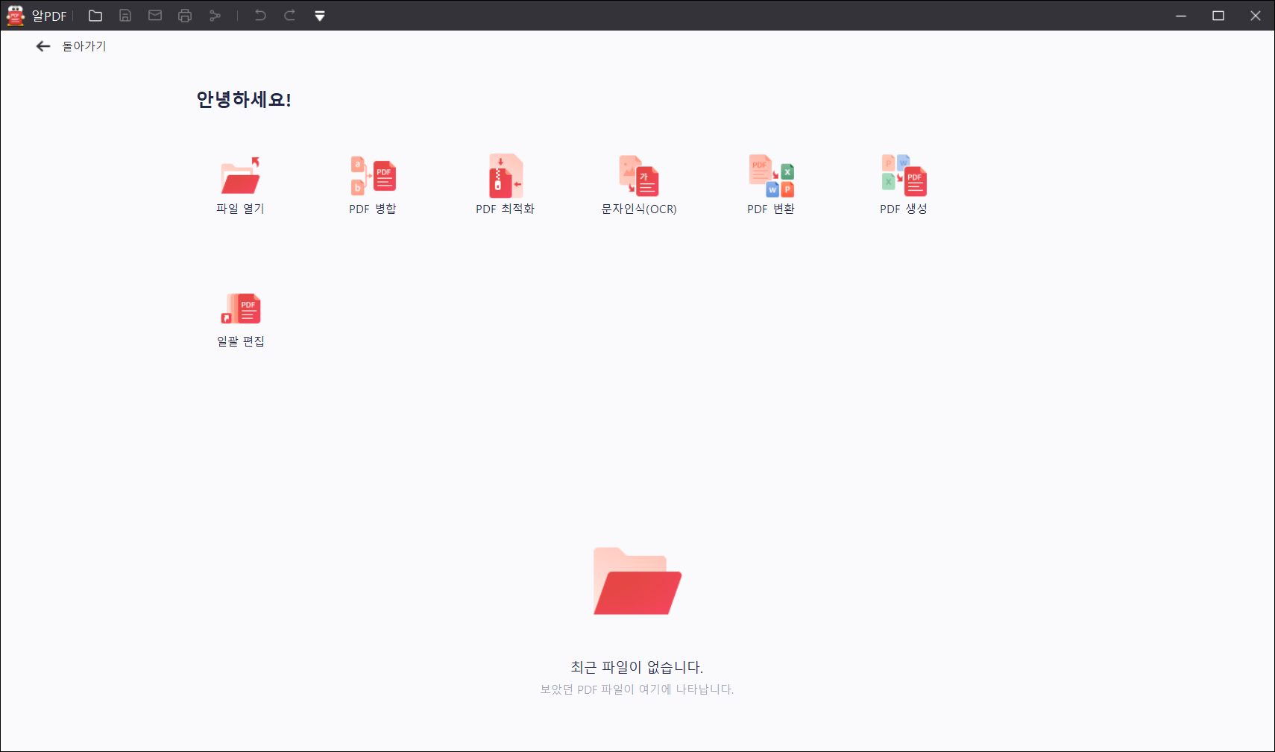Click the email envelope icon in title bar
This screenshot has width=1275, height=752.
click(x=155, y=16)
